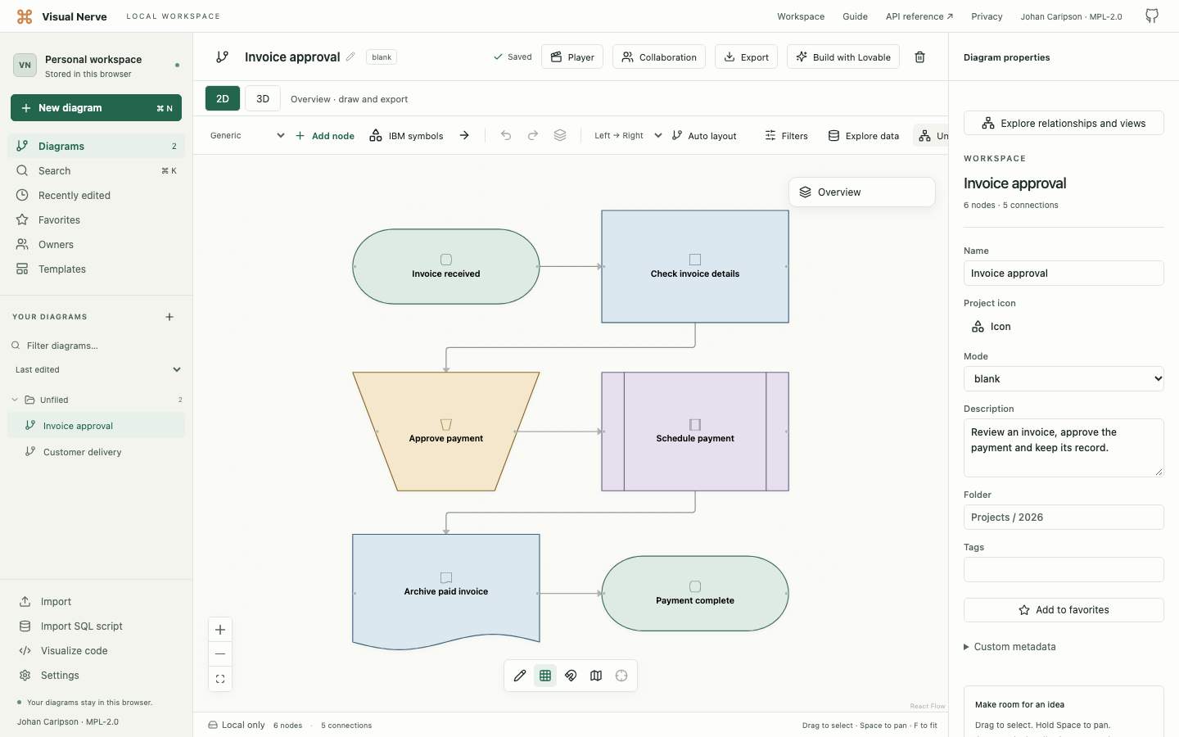Image resolution: width=1179 pixels, height=737 pixels.
Task: Fit the diagram to view
Action: 220,679
